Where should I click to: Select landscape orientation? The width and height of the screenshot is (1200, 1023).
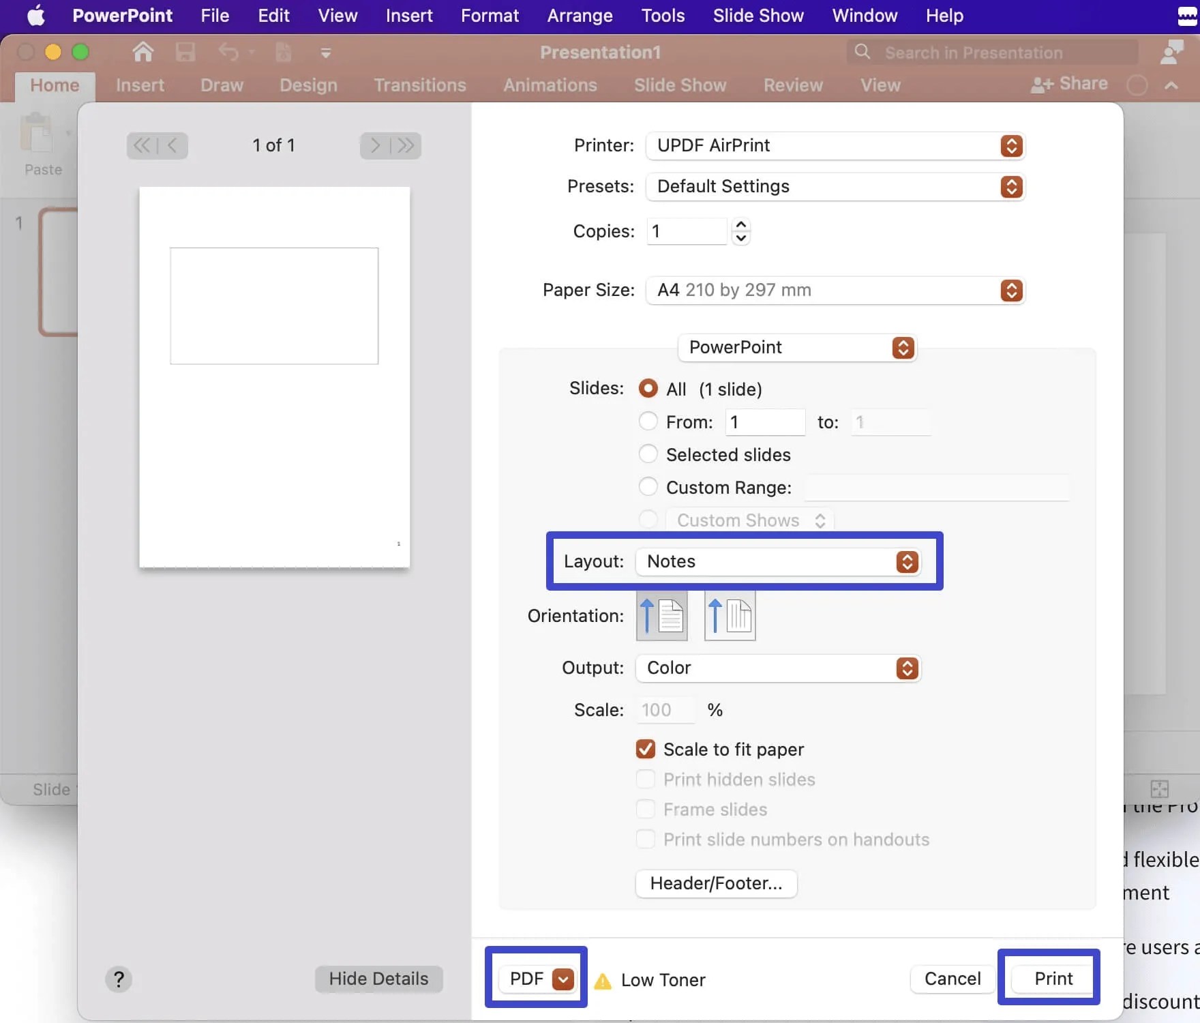pyautogui.click(x=729, y=616)
